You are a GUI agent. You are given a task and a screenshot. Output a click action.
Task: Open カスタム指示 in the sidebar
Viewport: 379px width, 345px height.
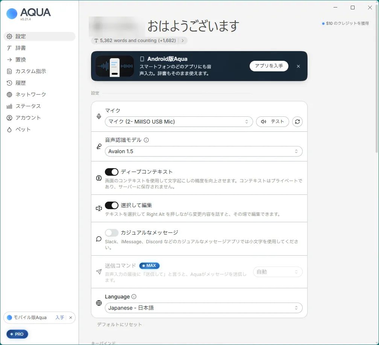39,71
